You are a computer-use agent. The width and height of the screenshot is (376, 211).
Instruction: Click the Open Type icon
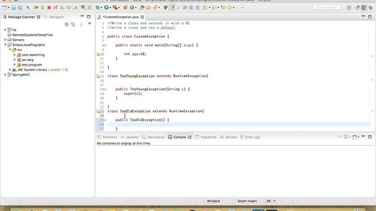click(x=142, y=8)
